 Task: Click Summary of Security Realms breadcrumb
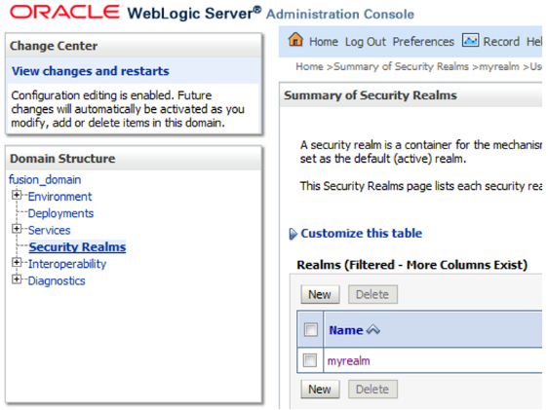[401, 66]
